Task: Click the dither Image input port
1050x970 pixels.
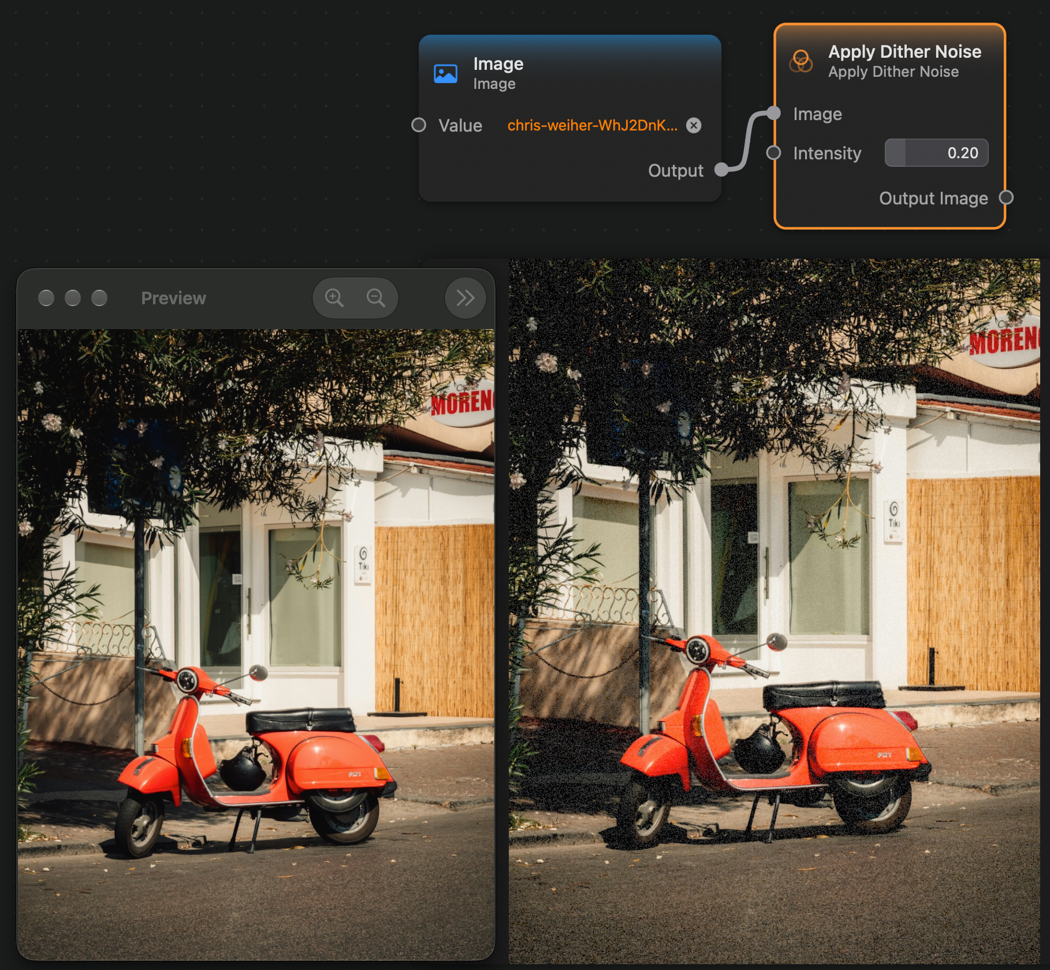Action: coord(774,113)
